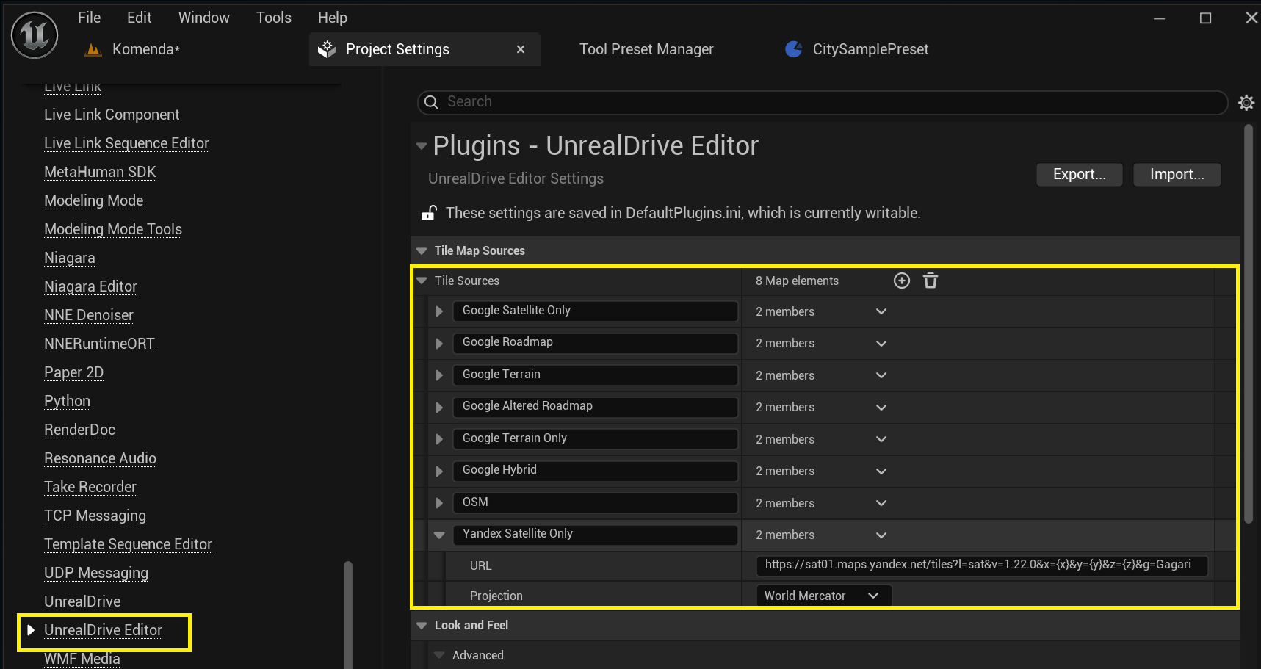Open Google Satellite Only row options dropdown
This screenshot has height=669, width=1261.
(881, 311)
